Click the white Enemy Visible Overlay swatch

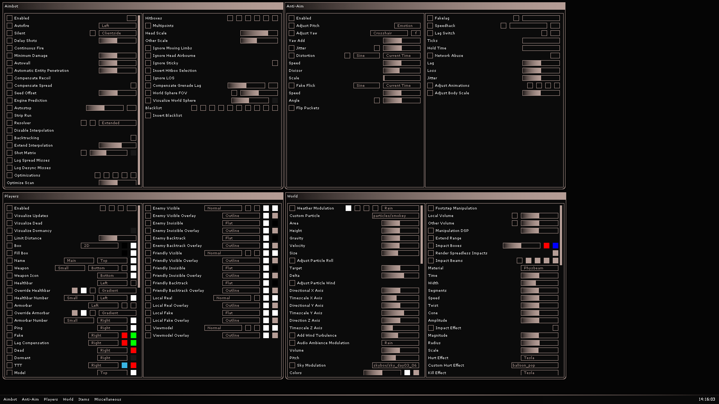(x=266, y=216)
